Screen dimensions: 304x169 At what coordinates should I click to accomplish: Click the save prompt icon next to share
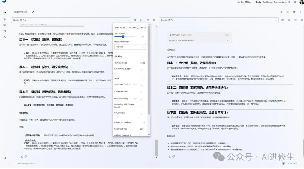(x=287, y=12)
